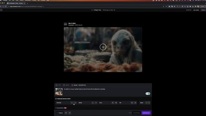This screenshot has width=206, height=116.
Task: Click the Gen-2 avatar icon beside title
Action: pyautogui.click(x=65, y=24)
